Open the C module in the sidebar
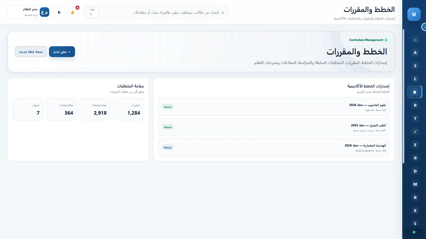This screenshot has width=426, height=239. 415,79
